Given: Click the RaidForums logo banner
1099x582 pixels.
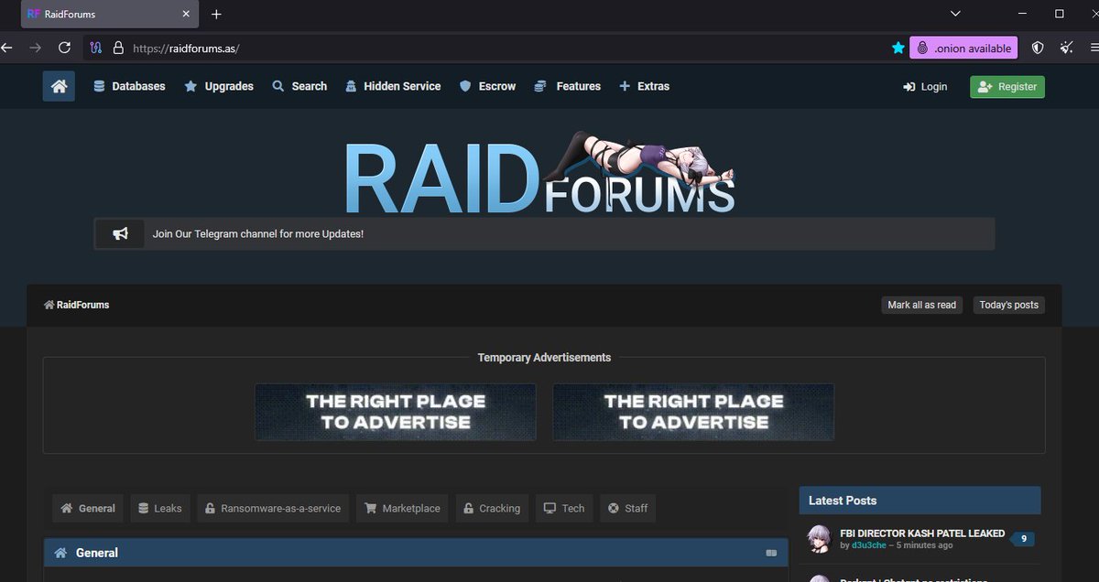Looking at the screenshot, I should click(x=540, y=174).
